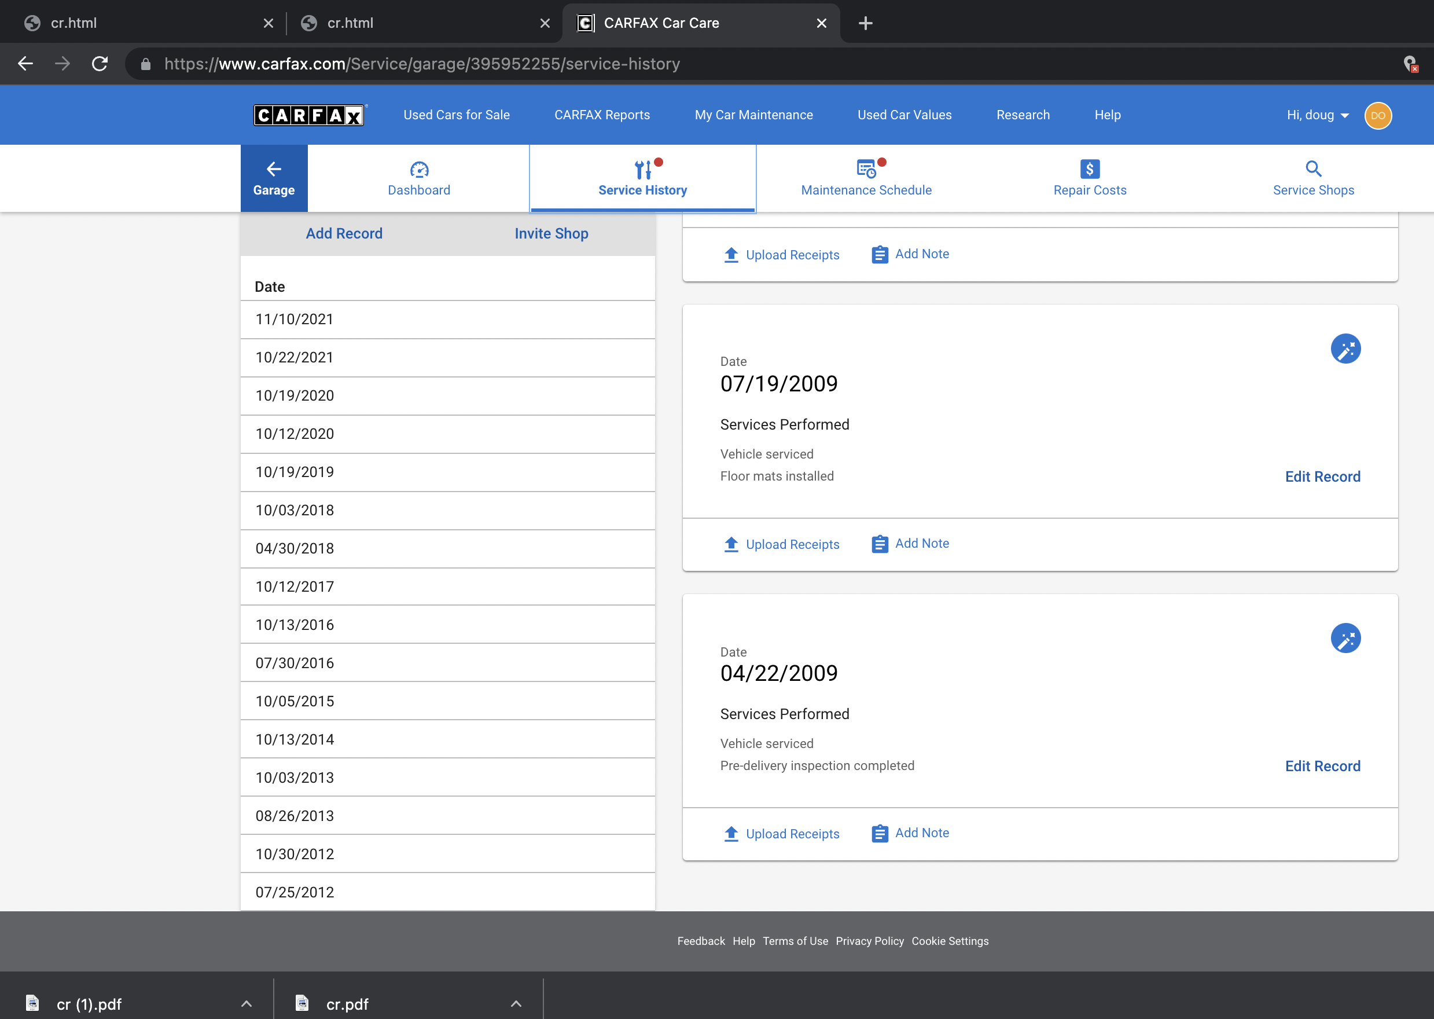Select the 07/25/2012 date row

pos(448,892)
